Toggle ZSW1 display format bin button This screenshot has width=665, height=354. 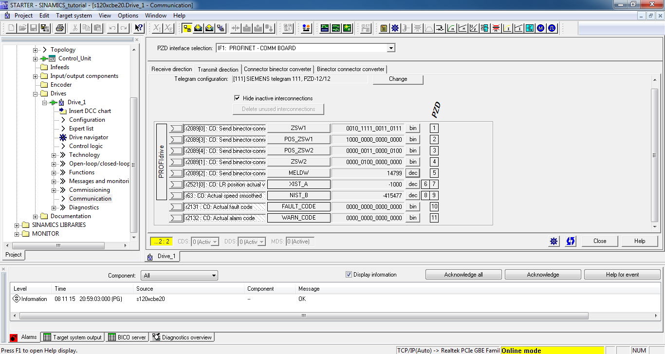tap(413, 128)
